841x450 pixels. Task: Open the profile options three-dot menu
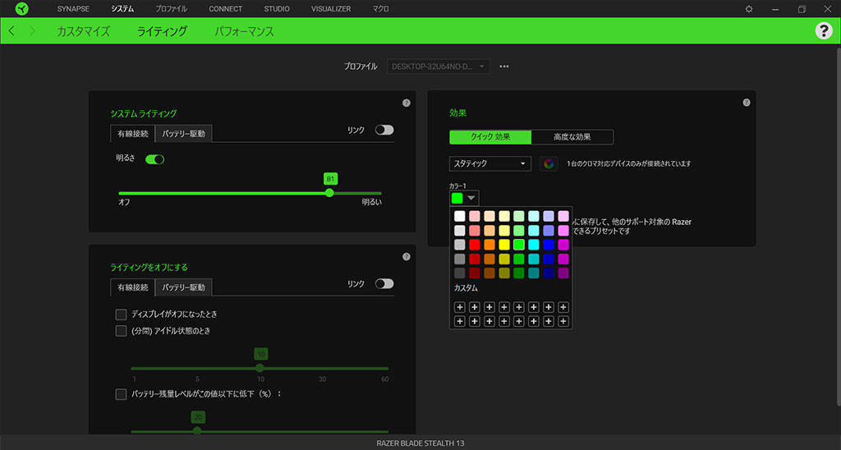point(504,67)
